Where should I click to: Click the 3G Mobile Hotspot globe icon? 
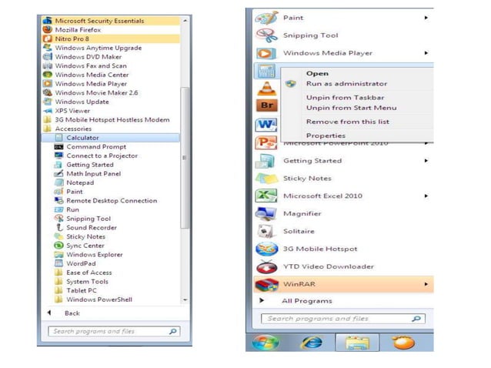pos(266,249)
